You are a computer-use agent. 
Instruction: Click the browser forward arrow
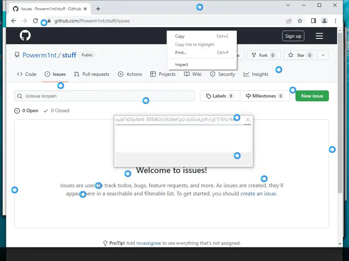pos(25,21)
